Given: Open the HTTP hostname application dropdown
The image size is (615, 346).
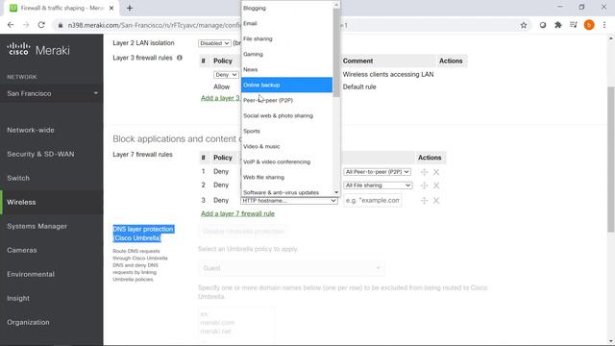Looking at the screenshot, I should (288, 201).
